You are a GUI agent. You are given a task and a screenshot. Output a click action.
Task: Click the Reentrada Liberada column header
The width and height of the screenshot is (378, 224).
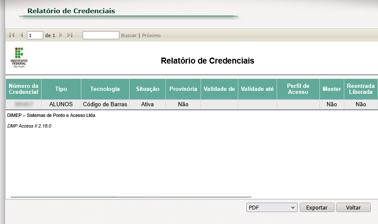(360, 89)
